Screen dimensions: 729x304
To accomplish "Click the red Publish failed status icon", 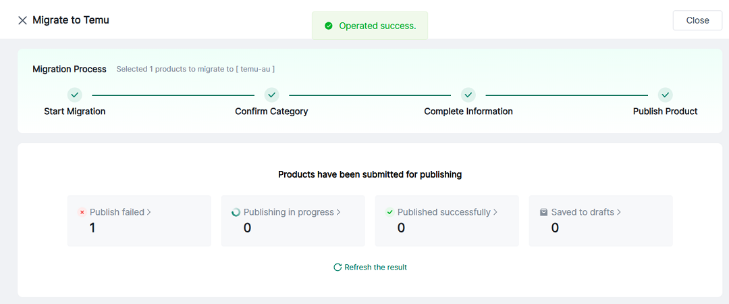I will point(82,212).
